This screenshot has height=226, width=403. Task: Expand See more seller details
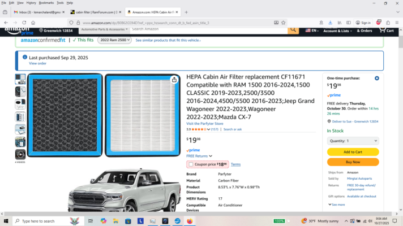336,205
